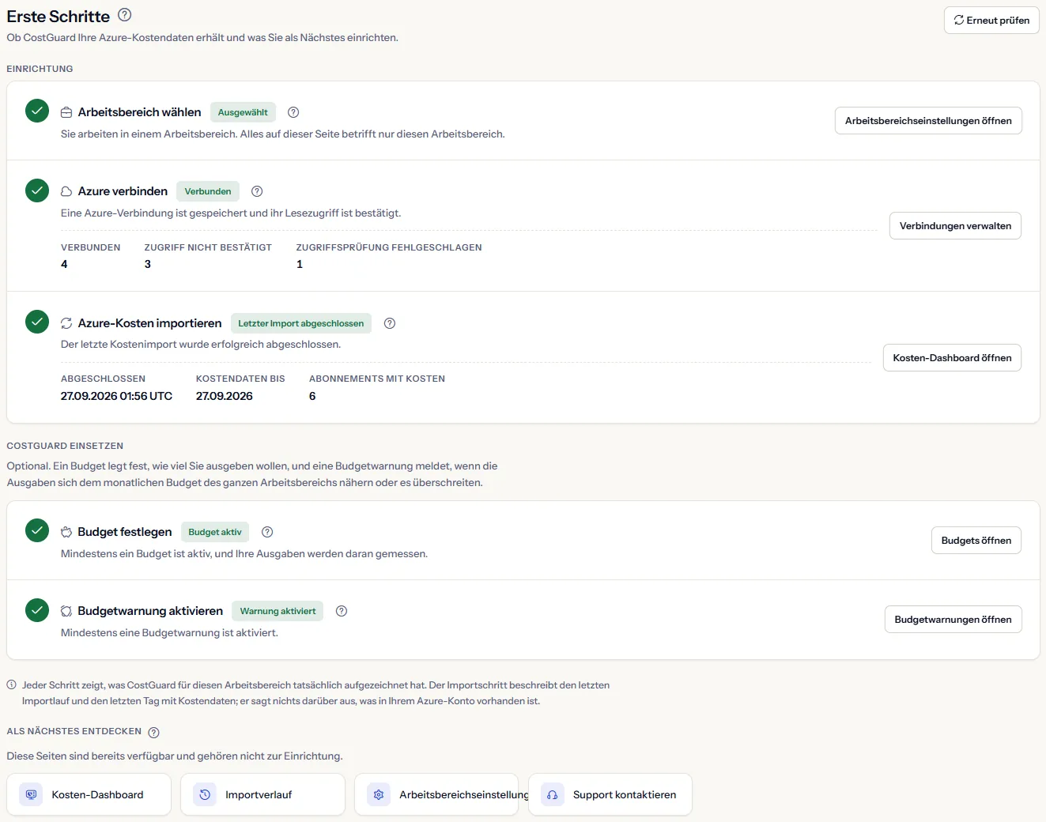
Task: Open the Importverlauf shortcut card
Action: [x=262, y=794]
